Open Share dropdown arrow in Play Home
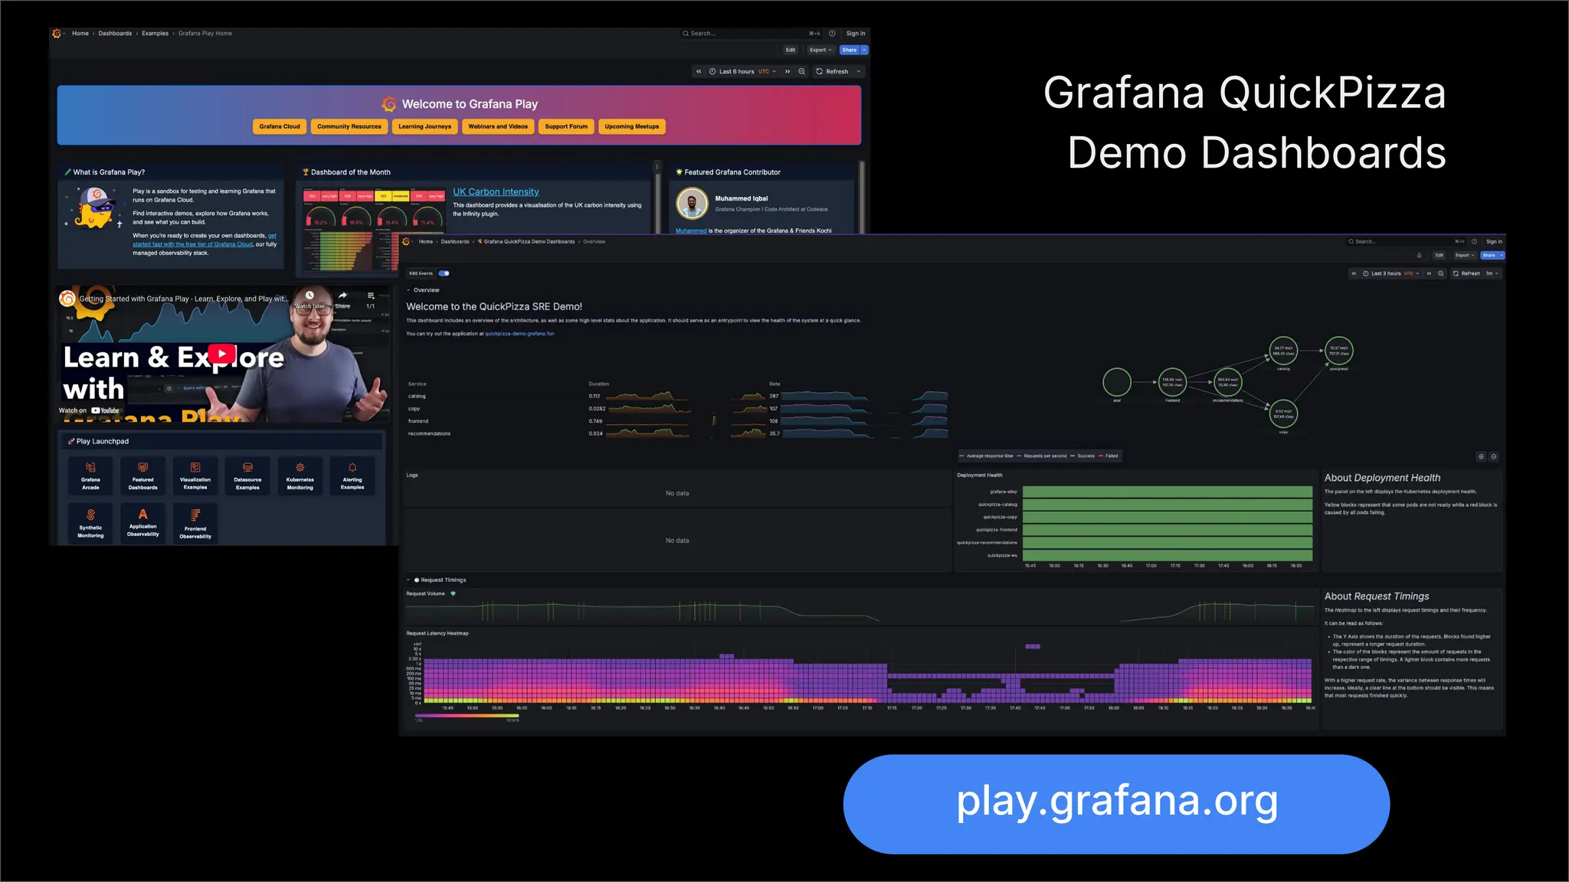The image size is (1569, 882). (864, 50)
